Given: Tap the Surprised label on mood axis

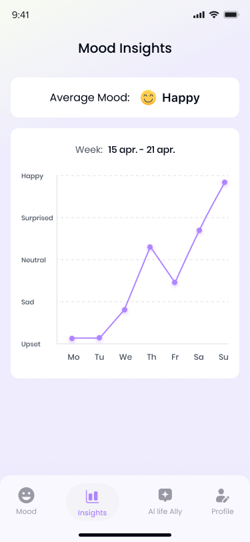Looking at the screenshot, I should [37, 218].
